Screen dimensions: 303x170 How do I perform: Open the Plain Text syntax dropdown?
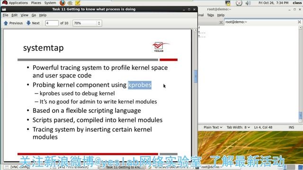pyautogui.click(x=213, y=127)
